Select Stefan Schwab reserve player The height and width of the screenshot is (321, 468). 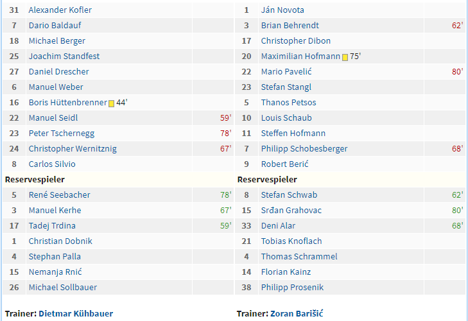click(x=289, y=195)
